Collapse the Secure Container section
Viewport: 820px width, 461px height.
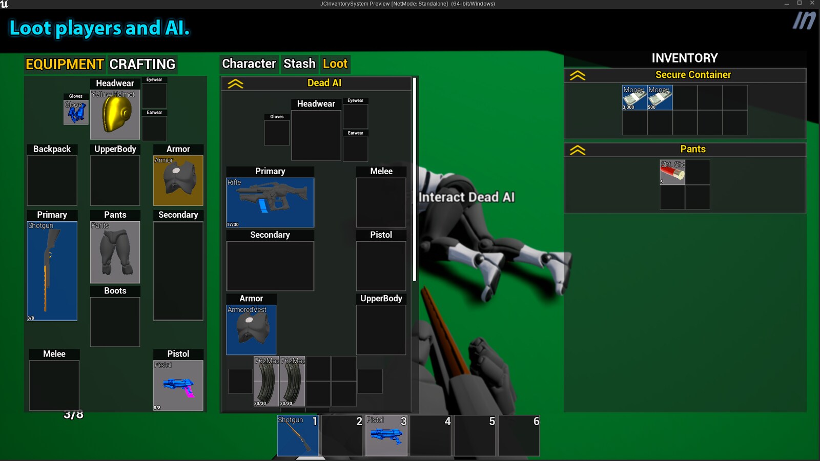click(x=578, y=75)
